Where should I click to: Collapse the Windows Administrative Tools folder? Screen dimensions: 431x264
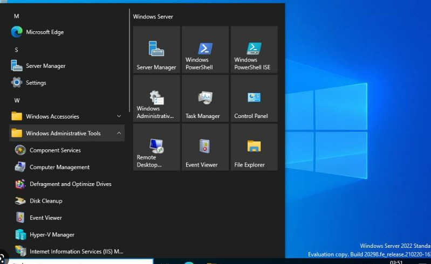click(x=67, y=133)
